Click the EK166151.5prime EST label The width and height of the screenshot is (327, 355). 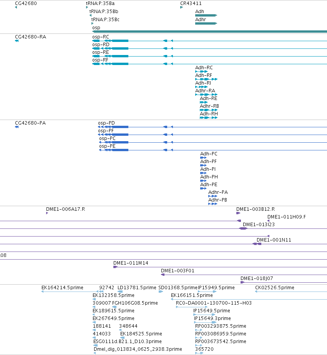(x=192, y=296)
